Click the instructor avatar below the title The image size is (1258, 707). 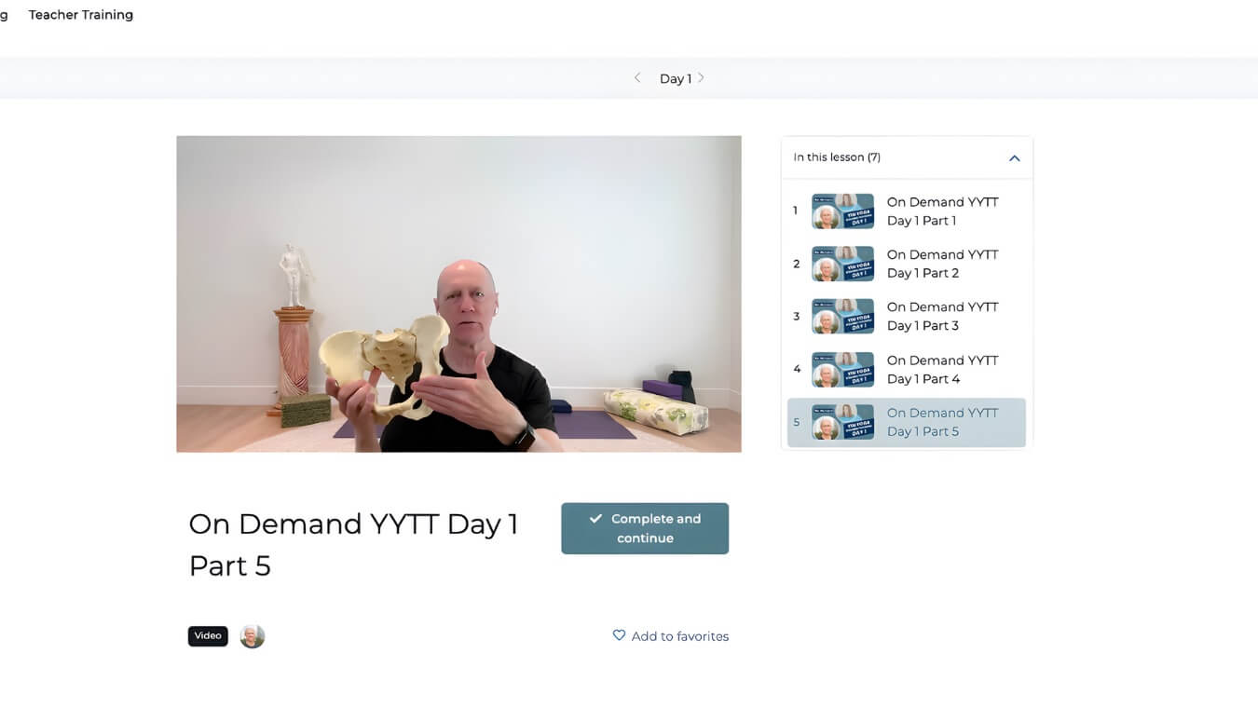point(253,636)
